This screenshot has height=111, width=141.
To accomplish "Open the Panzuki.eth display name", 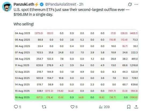I will [x=24, y=4].
